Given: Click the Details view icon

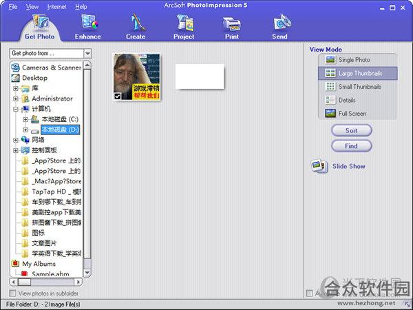Looking at the screenshot, I should [330, 100].
